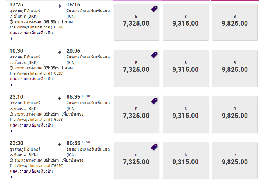Expand the triangle under TG634 flight details
This screenshot has width=264, height=182.
[x=12, y=39]
